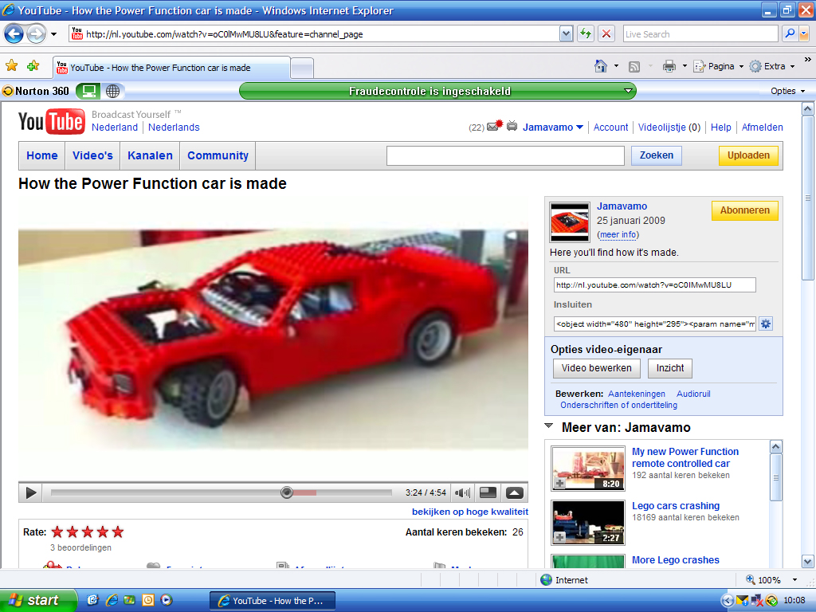Image resolution: width=816 pixels, height=612 pixels.
Task: Click the Nederland country link
Action: 115,127
